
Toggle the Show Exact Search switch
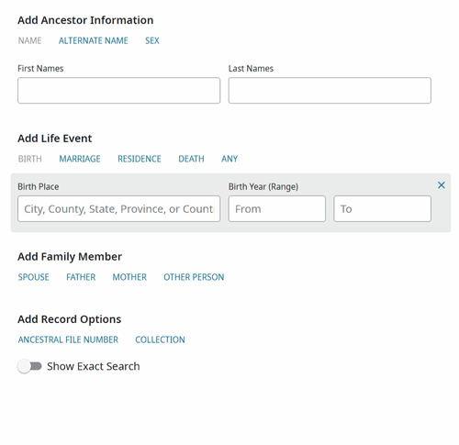pos(29,366)
